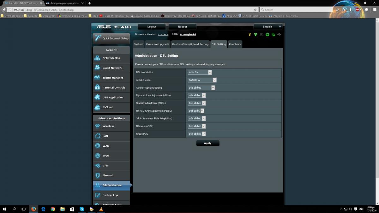Click the green Wi-Fi status icon in header

point(256,35)
